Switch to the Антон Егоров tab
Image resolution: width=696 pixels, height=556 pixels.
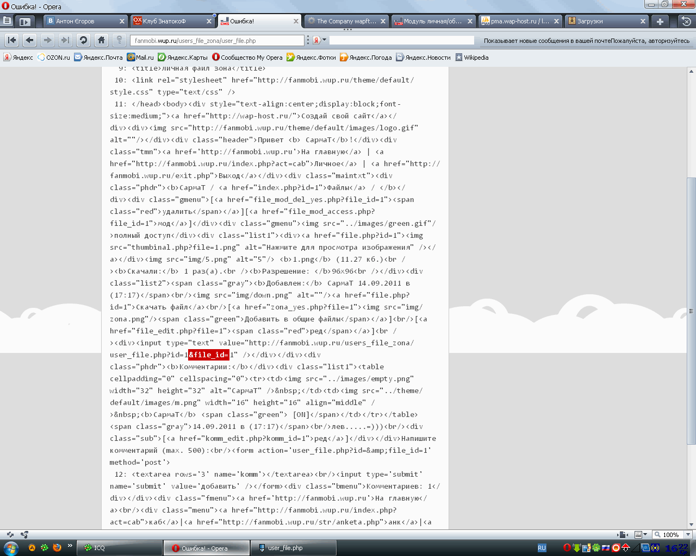(x=85, y=21)
